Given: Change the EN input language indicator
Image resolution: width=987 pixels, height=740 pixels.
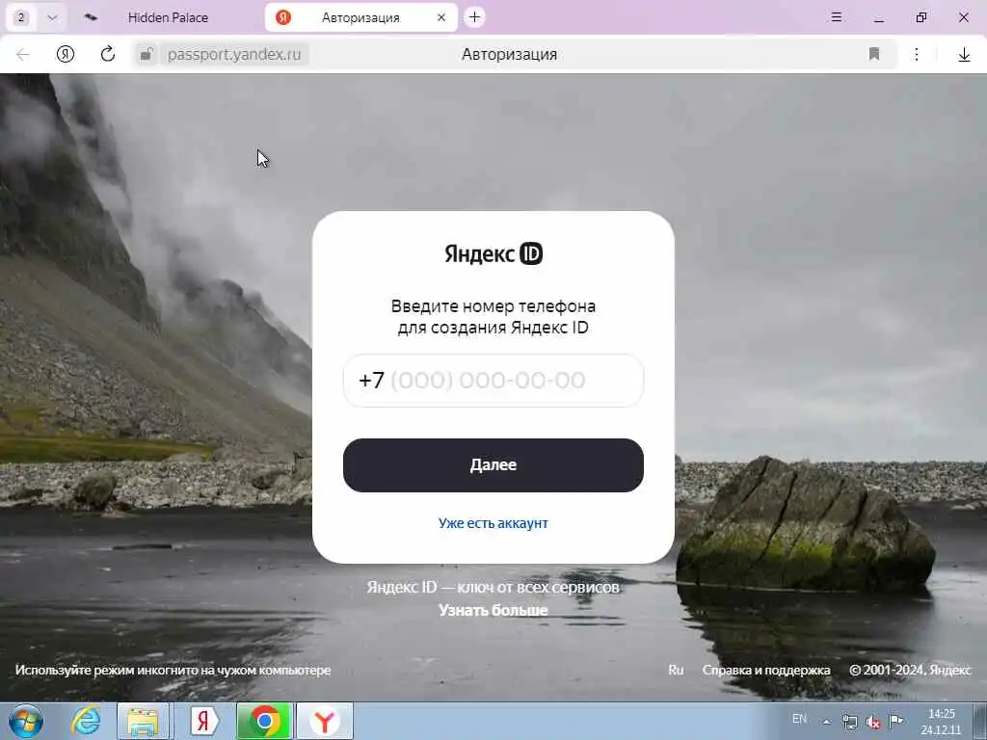Looking at the screenshot, I should click(799, 719).
